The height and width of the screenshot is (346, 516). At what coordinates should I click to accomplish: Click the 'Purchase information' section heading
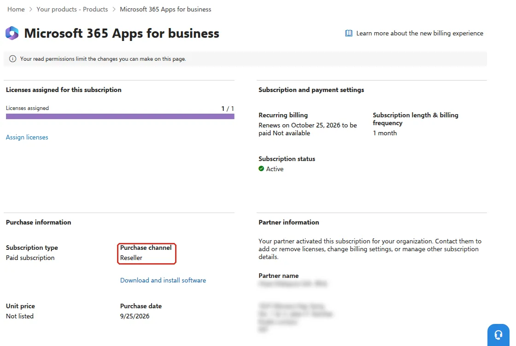39,222
